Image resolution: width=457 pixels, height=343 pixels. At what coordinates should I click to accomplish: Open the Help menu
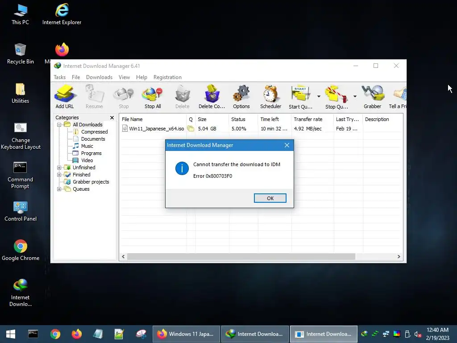pyautogui.click(x=141, y=77)
